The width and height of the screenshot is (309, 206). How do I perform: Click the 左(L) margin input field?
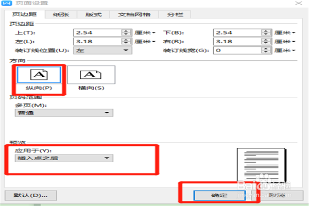click(x=97, y=41)
